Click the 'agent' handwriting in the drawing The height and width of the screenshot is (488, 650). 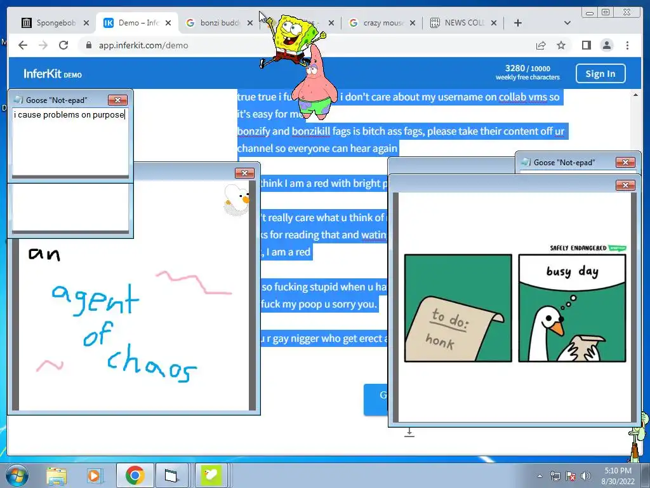(x=95, y=299)
